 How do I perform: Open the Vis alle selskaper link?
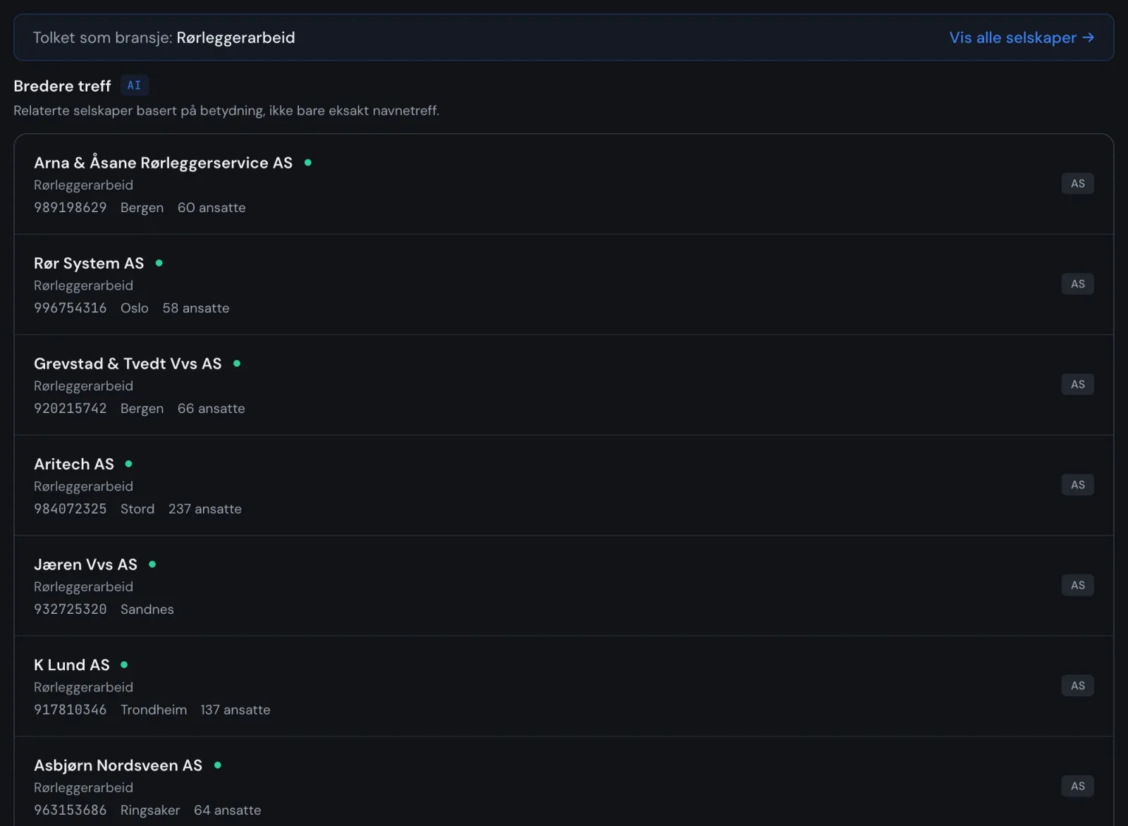[1022, 37]
